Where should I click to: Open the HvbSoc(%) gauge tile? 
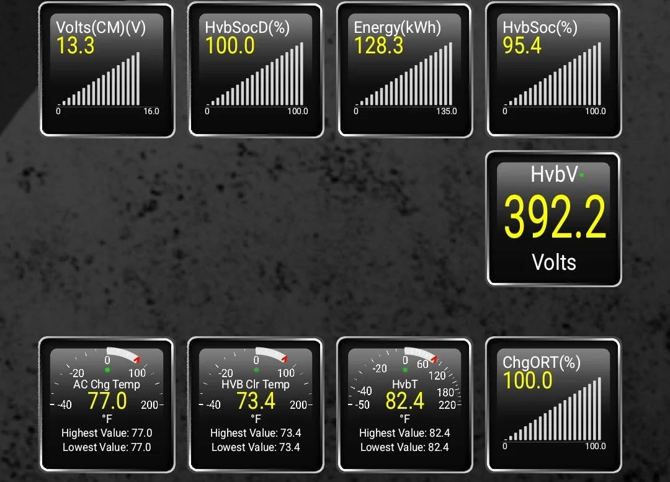pyautogui.click(x=554, y=70)
